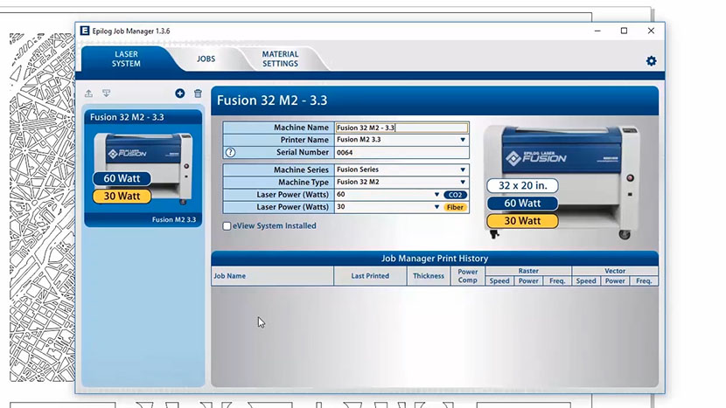
Task: Click the import download arrow icon
Action: click(107, 93)
